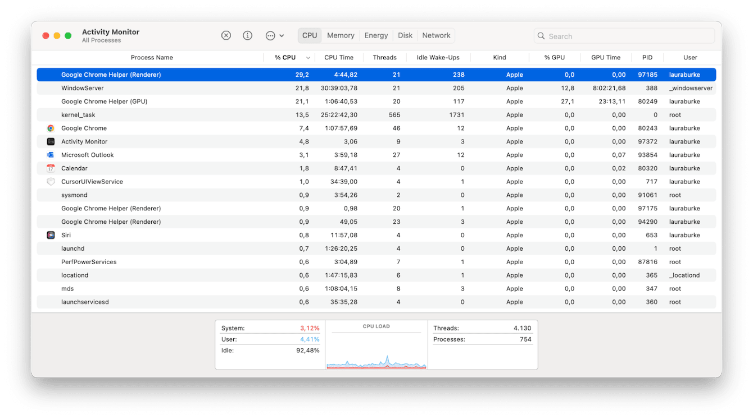Open the process inspector info icon
This screenshot has width=753, height=419.
247,35
